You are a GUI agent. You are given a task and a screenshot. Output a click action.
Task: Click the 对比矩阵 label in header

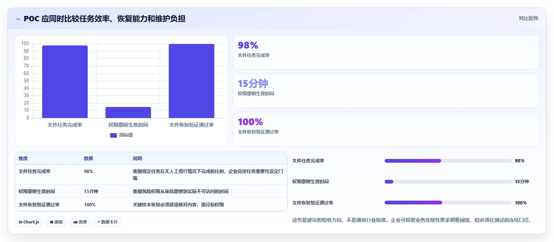coord(529,18)
